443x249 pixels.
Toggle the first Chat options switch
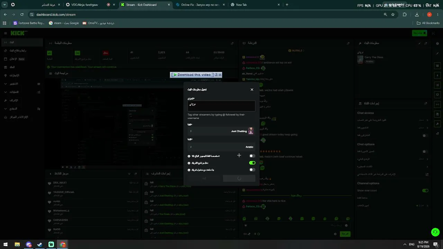coord(425,151)
